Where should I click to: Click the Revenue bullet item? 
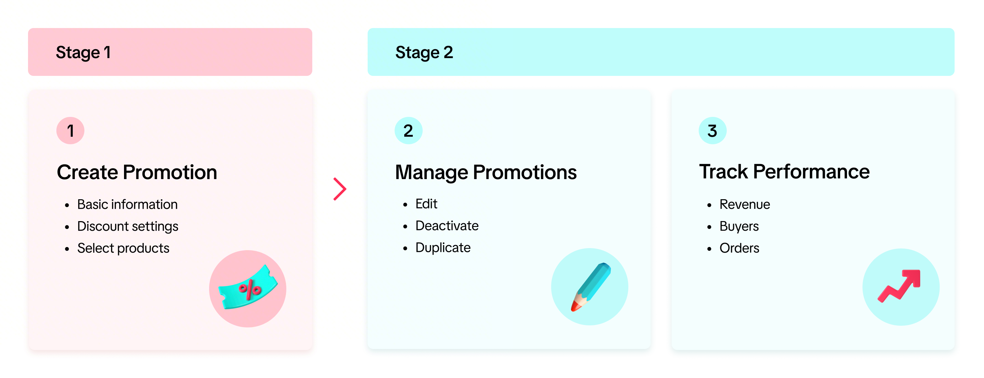744,204
